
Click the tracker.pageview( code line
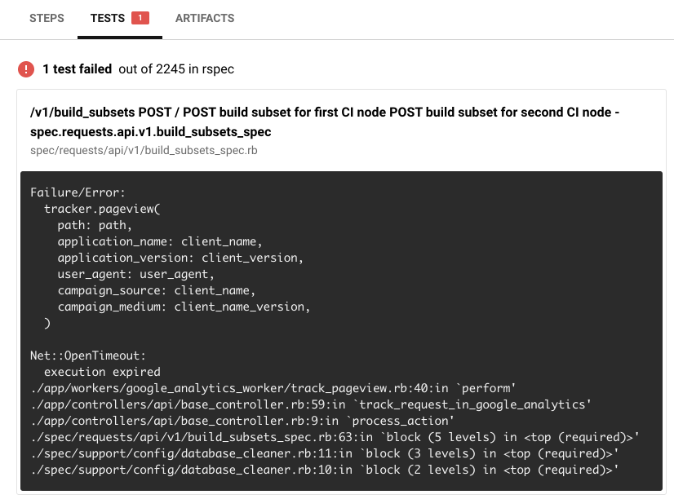click(103, 209)
